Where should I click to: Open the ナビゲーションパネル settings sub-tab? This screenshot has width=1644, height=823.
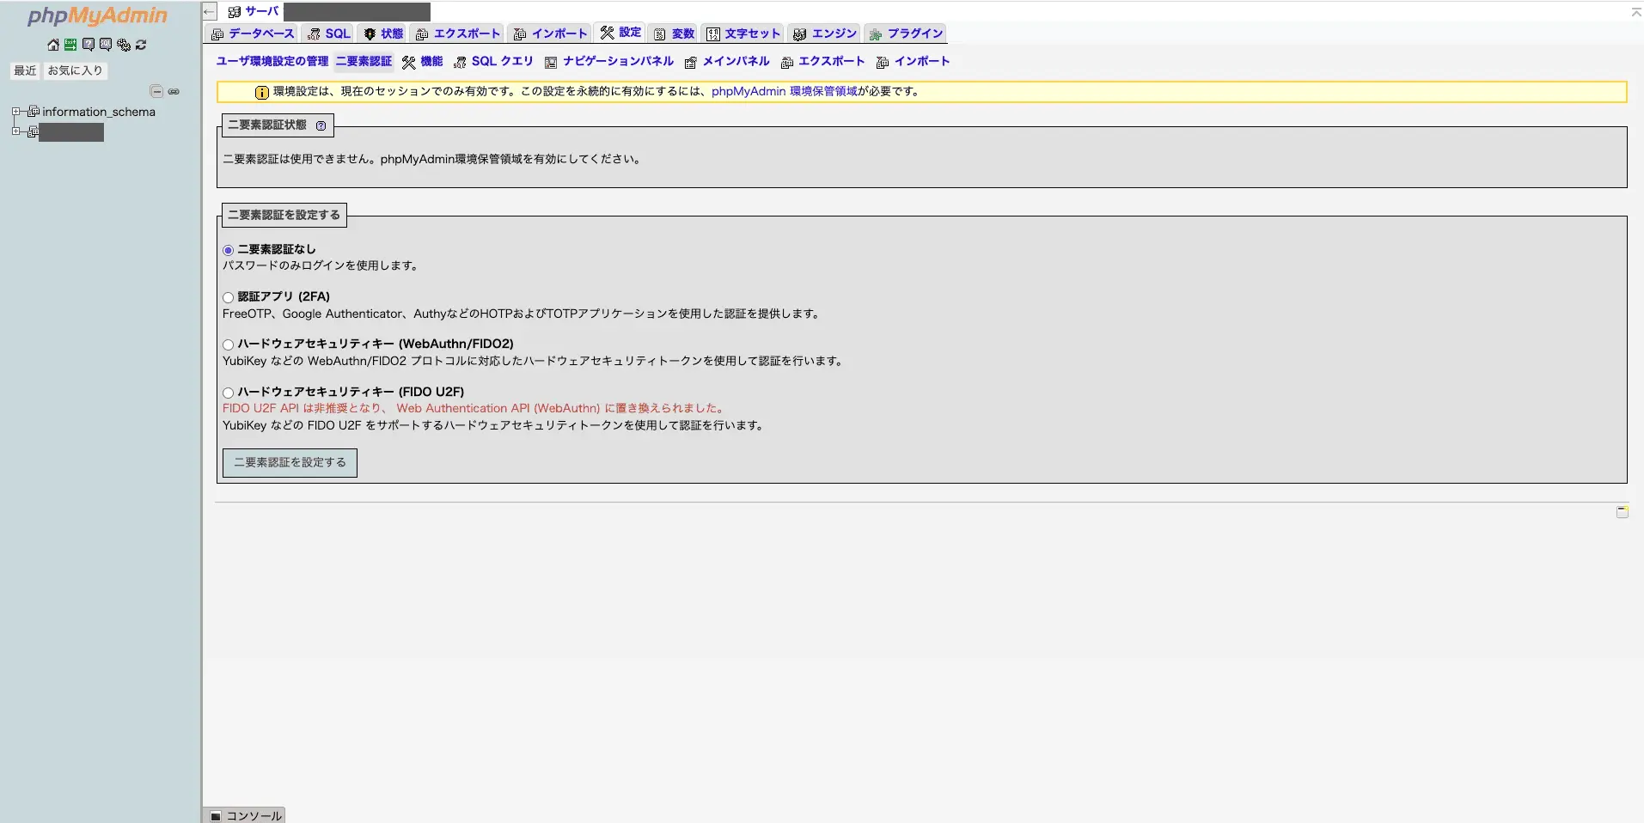pyautogui.click(x=609, y=61)
